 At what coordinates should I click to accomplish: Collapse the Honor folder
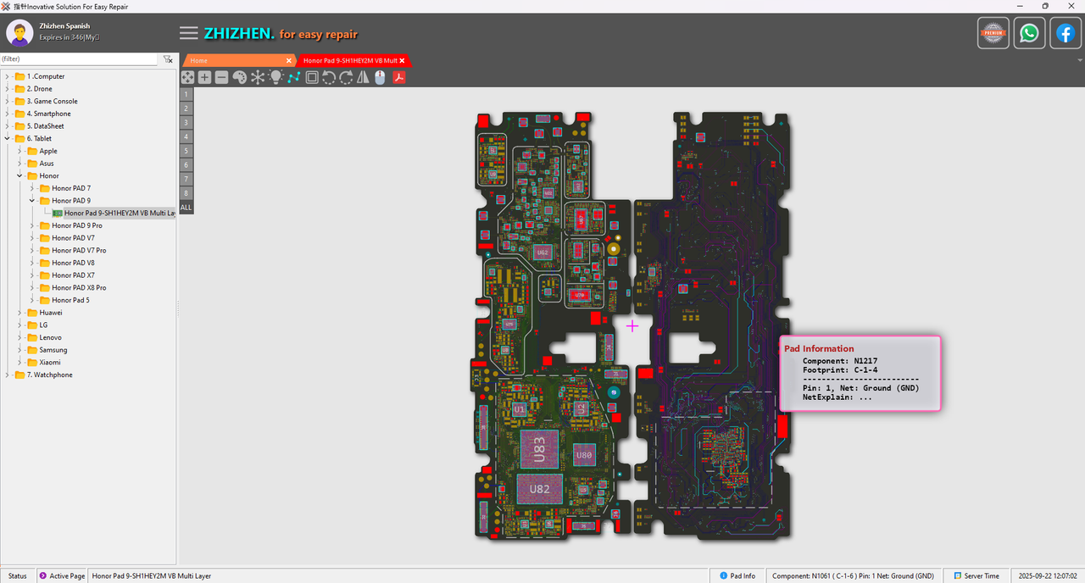click(20, 175)
